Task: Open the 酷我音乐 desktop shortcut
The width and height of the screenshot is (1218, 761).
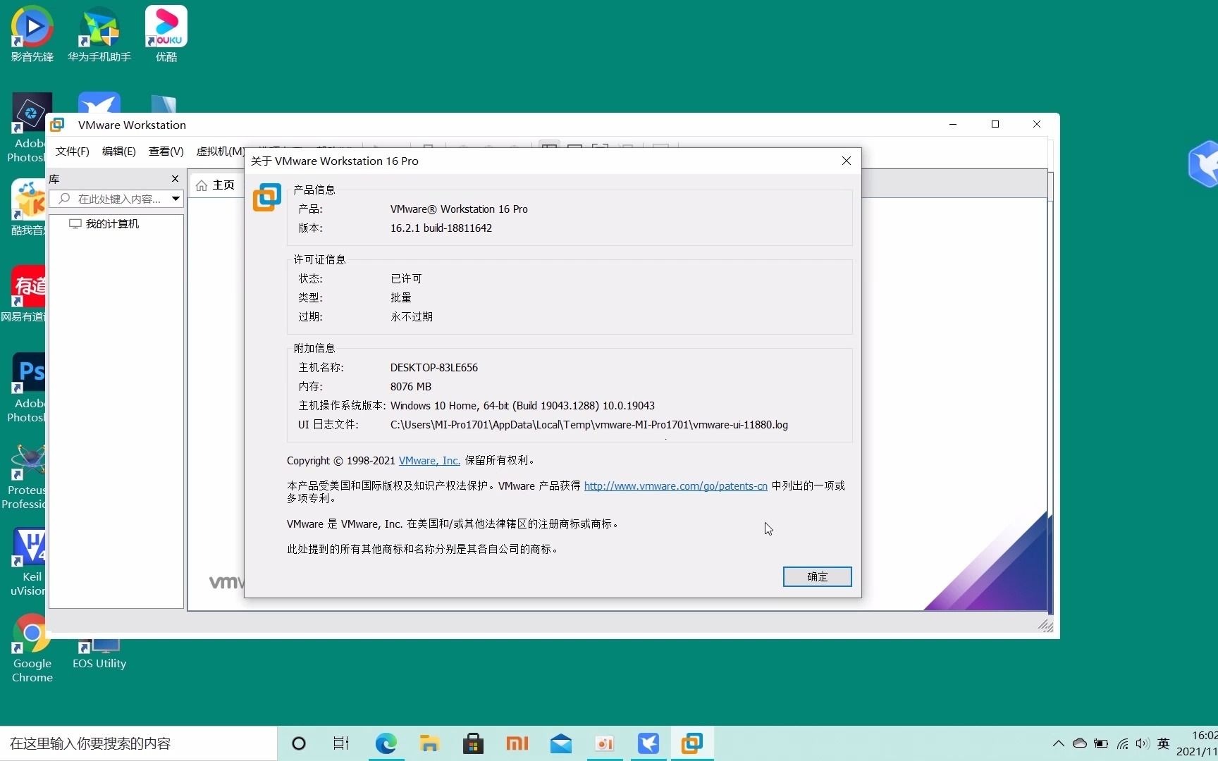Action: [28, 208]
